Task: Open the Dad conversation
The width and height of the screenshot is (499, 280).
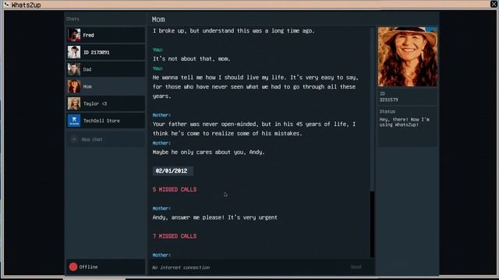Action: coord(106,69)
